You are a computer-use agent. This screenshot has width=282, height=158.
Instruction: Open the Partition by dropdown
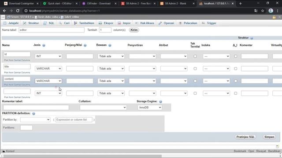[x=35, y=120]
